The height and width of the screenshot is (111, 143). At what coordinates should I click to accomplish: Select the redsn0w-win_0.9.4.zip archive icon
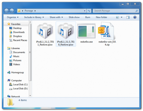107,31
